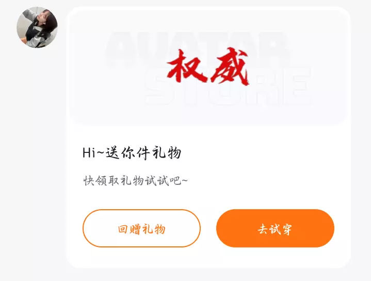Tap the 快领取礼物试试吧~ subtitle
The height and width of the screenshot is (281, 371).
[135, 181]
